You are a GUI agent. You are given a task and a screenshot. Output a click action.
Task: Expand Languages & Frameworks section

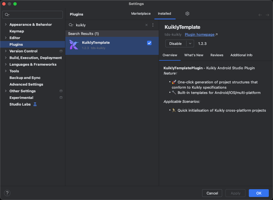point(6,64)
